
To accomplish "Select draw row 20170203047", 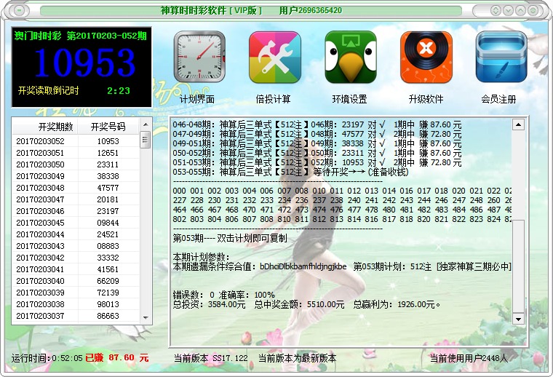I will (x=76, y=199).
